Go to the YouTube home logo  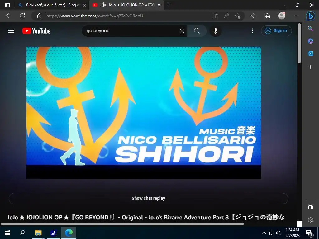tap(36, 31)
